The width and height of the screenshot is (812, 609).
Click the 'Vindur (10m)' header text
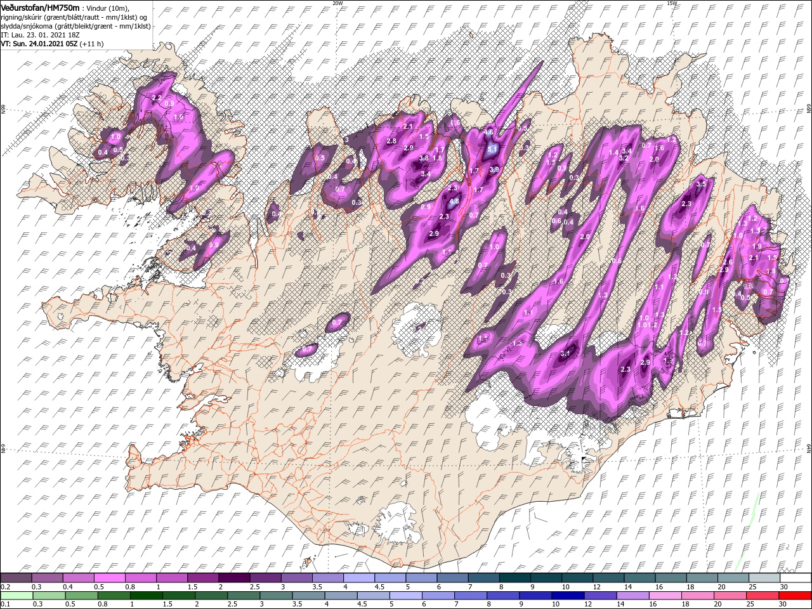(x=108, y=8)
